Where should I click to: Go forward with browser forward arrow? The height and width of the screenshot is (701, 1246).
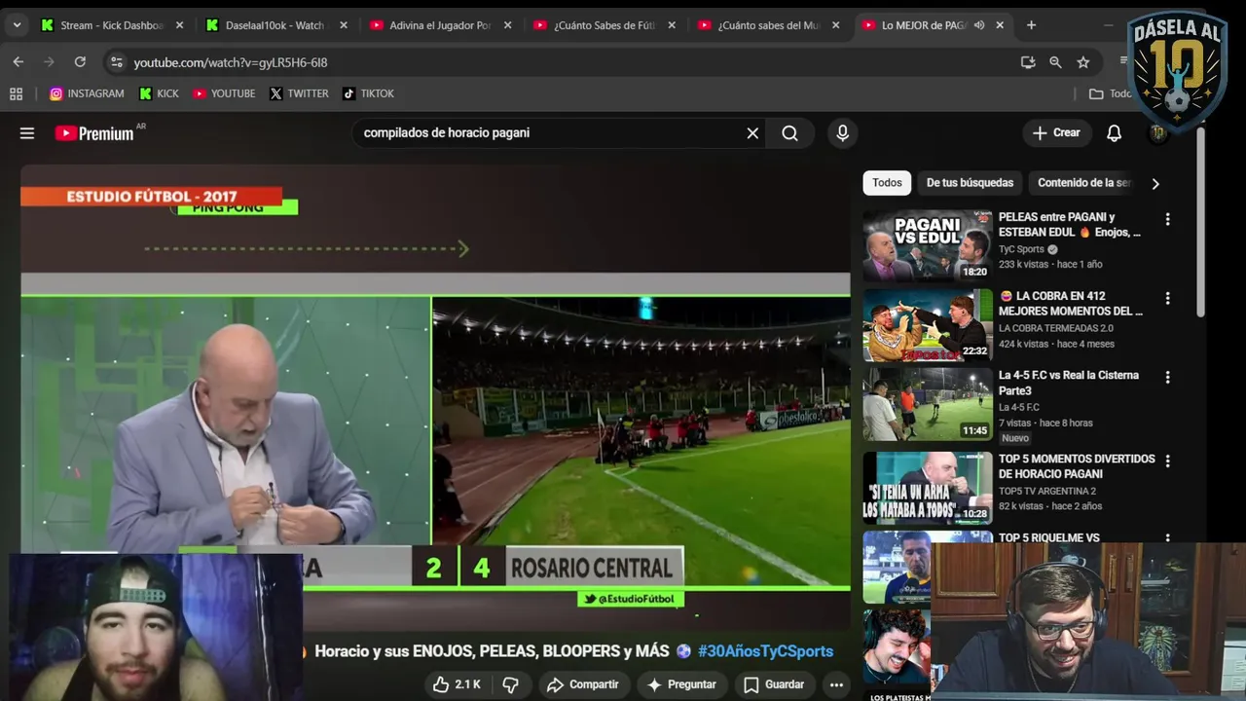[49, 62]
